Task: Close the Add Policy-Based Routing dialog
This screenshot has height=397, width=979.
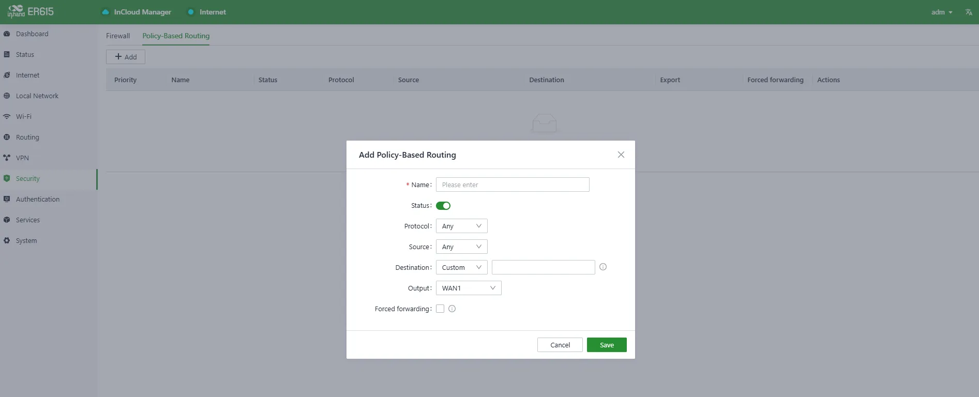Action: [621, 155]
